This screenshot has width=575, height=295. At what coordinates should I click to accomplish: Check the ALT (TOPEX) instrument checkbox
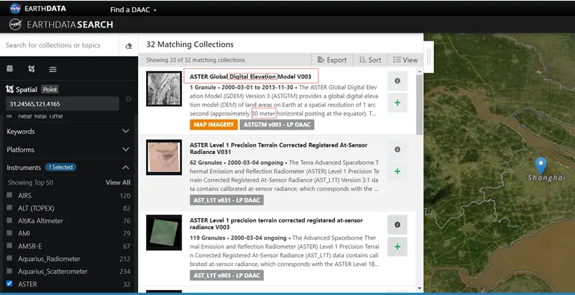click(x=9, y=208)
